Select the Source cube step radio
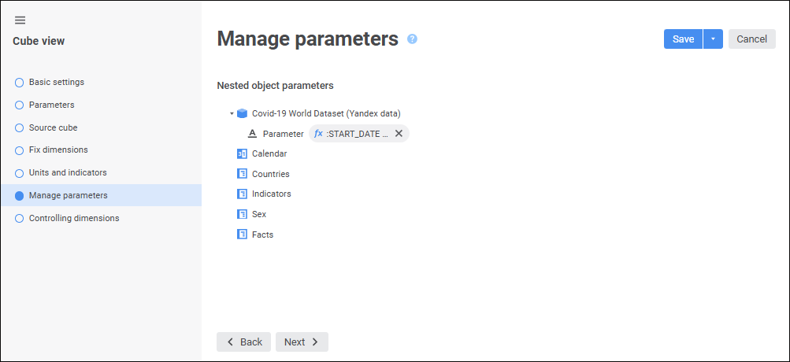The width and height of the screenshot is (790, 362). [20, 127]
